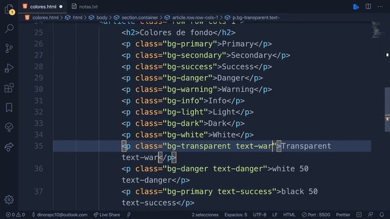Screen dimensions: 390x219
Task: Open the Search view
Action: tap(9, 29)
